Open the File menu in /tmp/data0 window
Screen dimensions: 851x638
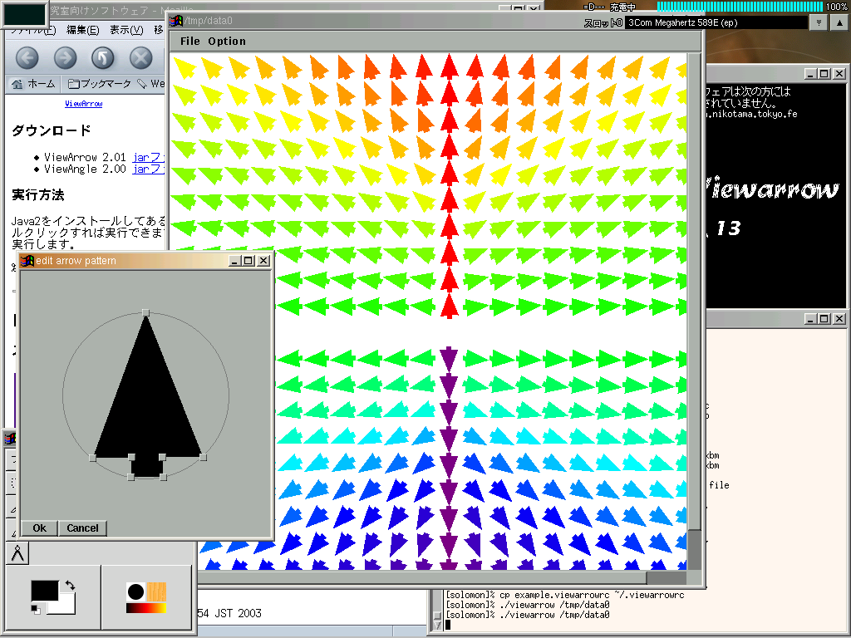coord(190,42)
